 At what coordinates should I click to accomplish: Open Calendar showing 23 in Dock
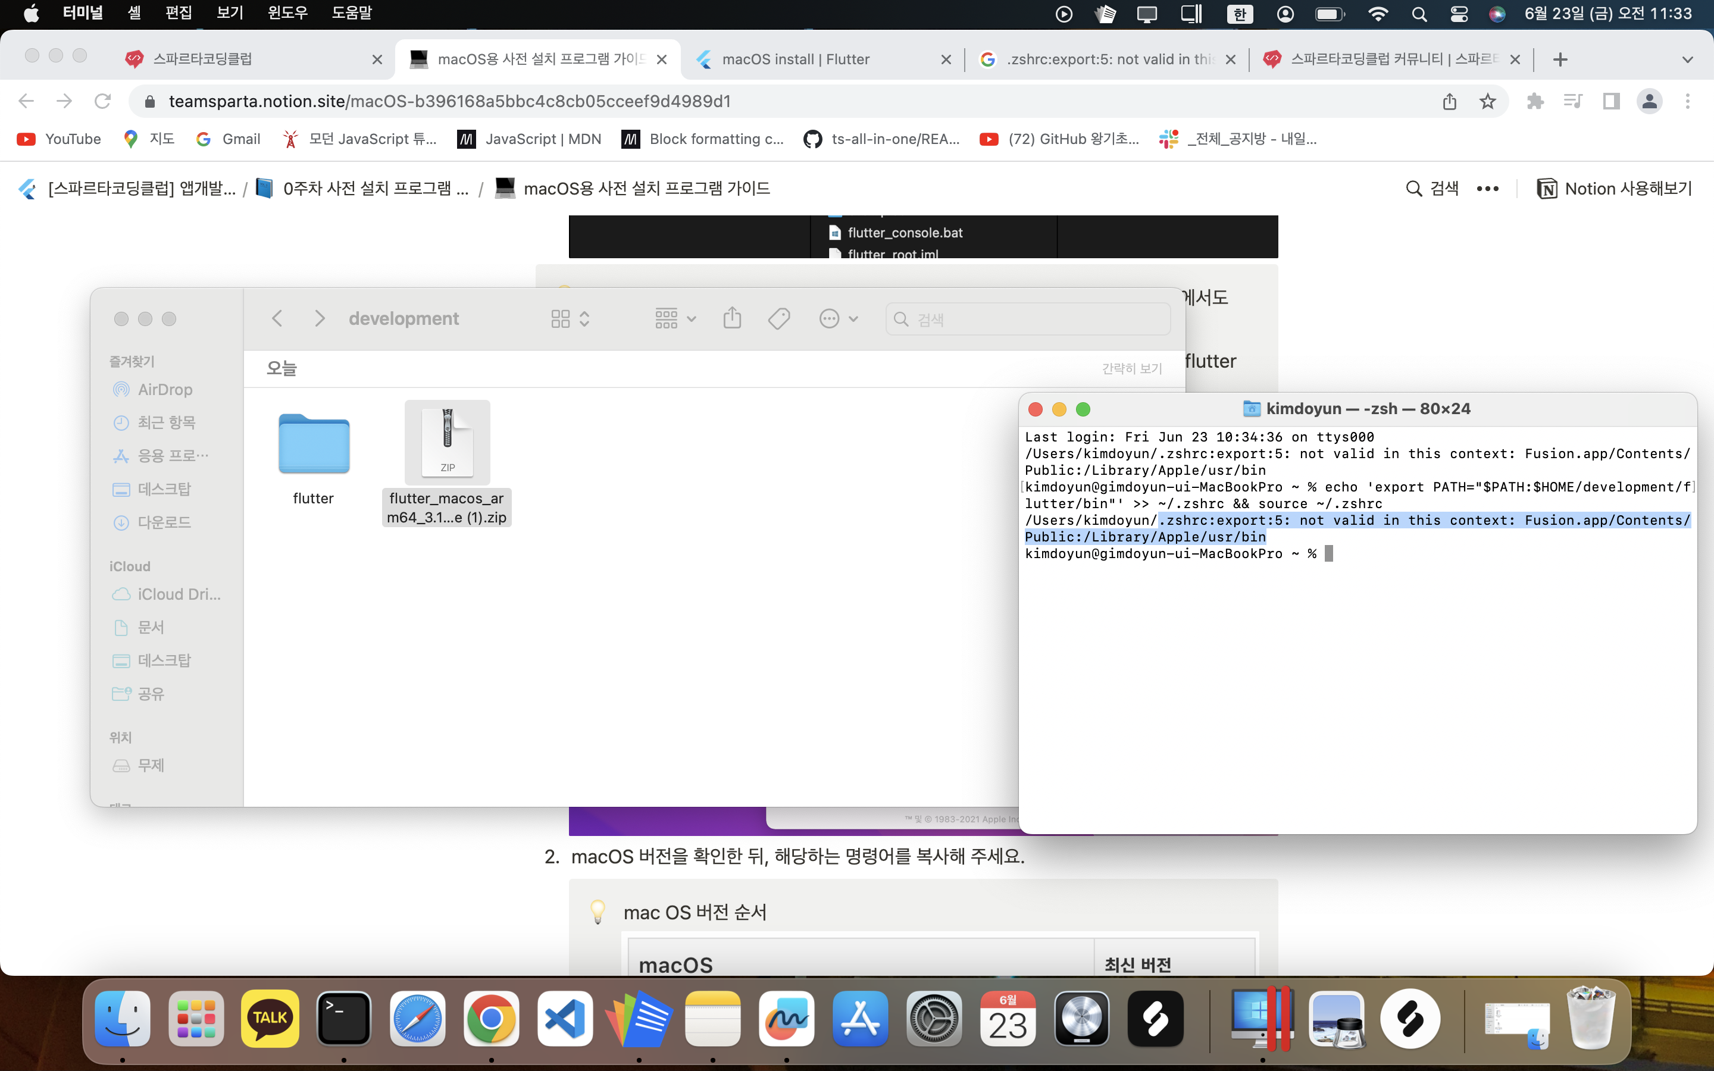point(1008,1019)
